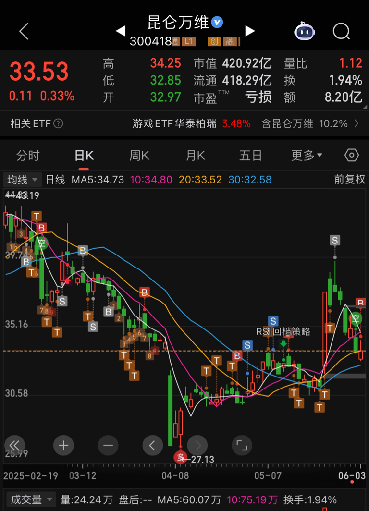Viewport: 369px width, 511px height.
Task: Tap the grey S marker at the chart peak
Action: 335,241
